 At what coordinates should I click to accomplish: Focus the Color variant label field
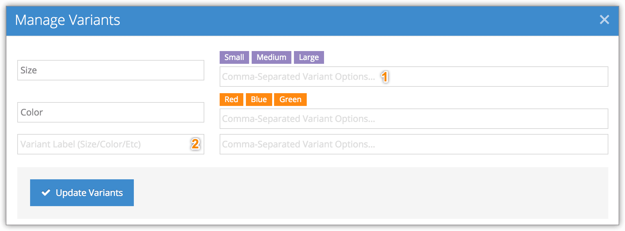click(x=111, y=112)
